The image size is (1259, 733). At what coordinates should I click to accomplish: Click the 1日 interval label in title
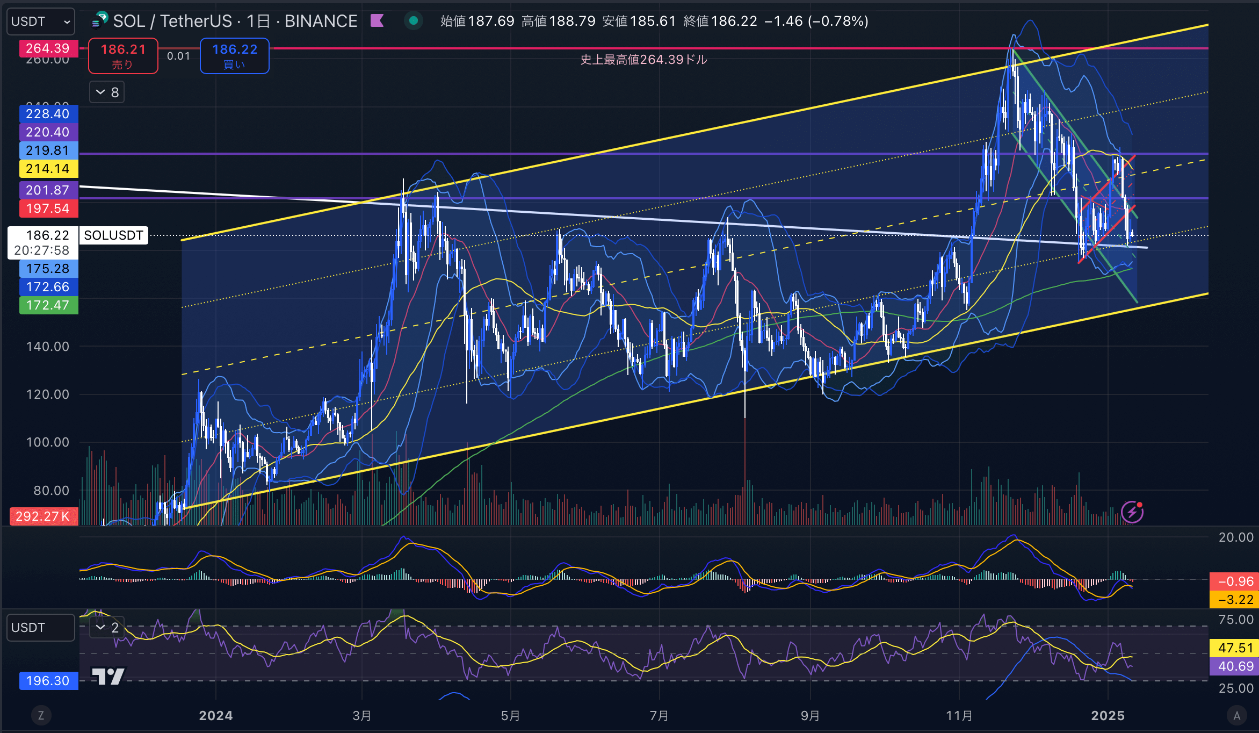[258, 21]
